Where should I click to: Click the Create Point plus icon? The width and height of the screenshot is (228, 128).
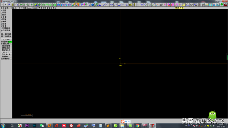[x=123, y=5]
